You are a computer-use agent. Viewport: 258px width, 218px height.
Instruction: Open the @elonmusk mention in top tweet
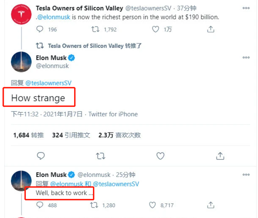[54, 17]
